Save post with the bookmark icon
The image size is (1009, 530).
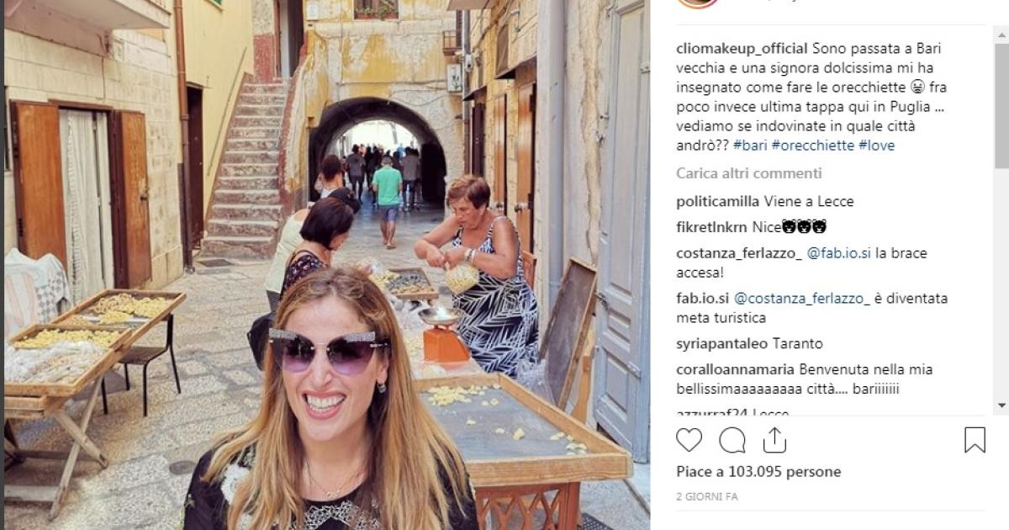click(x=975, y=440)
